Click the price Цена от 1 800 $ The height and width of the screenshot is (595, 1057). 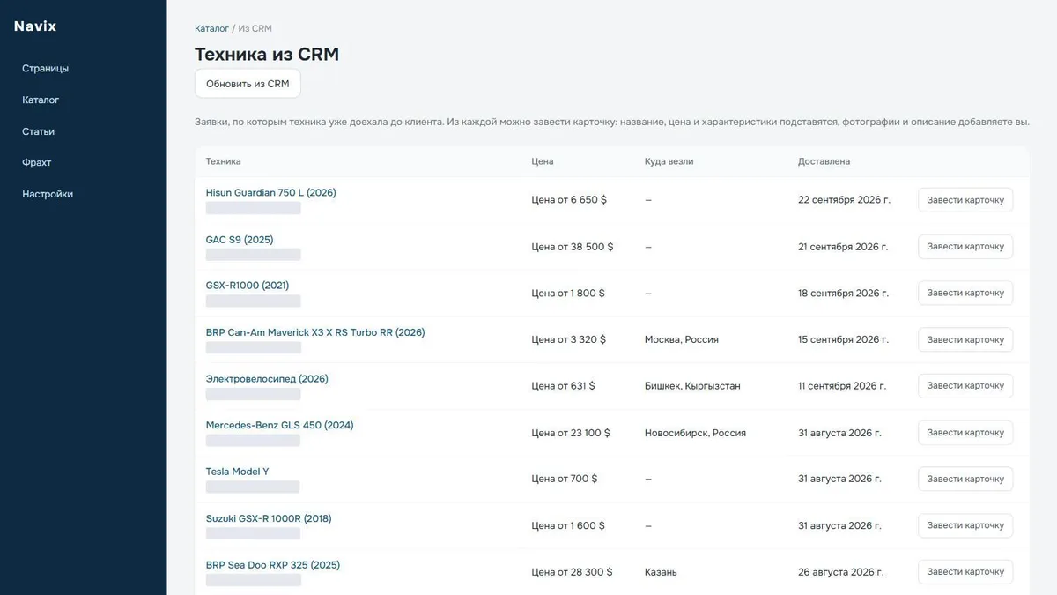pos(568,293)
